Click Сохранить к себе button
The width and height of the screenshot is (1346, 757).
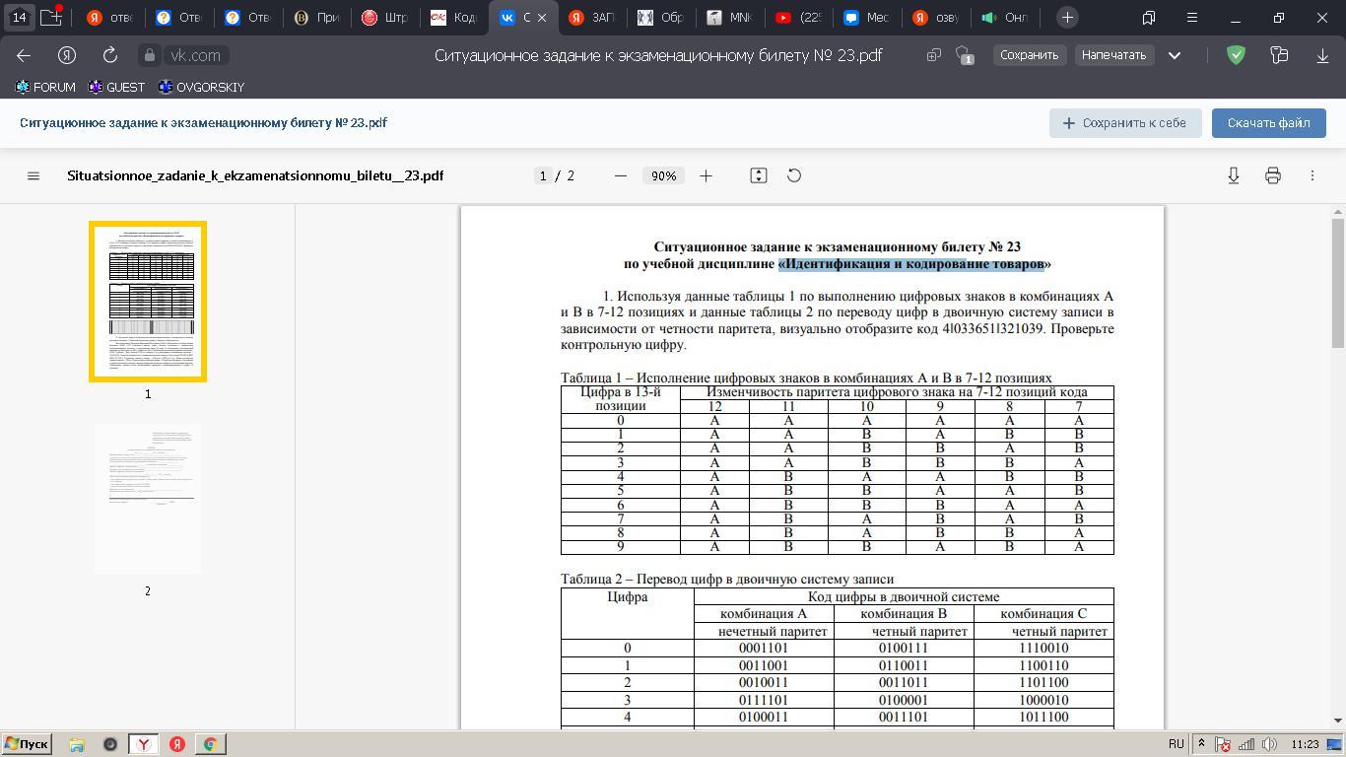pos(1124,123)
